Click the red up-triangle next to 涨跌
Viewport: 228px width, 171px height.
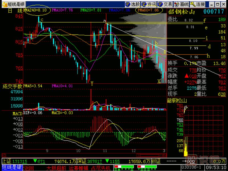[186, 76]
